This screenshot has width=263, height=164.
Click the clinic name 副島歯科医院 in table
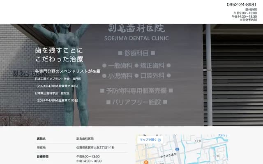[85, 139]
